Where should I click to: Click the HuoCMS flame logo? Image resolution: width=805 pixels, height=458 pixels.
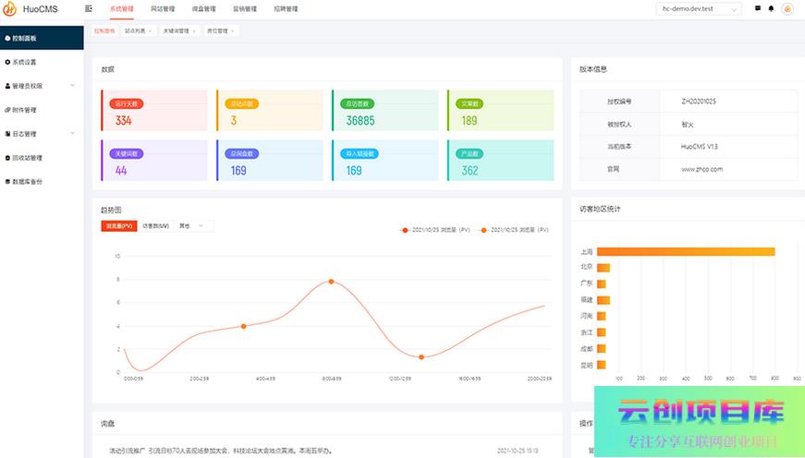click(11, 9)
